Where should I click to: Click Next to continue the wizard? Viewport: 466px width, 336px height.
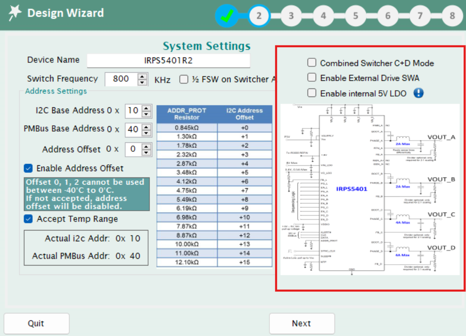(x=301, y=323)
